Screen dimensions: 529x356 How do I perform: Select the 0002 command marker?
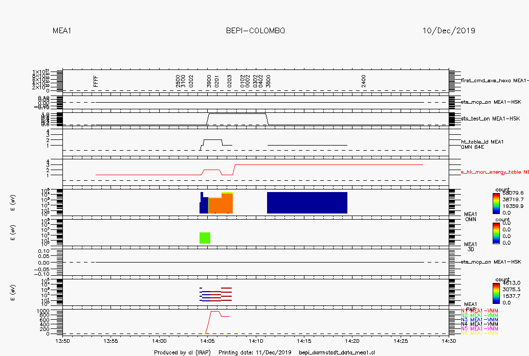(x=248, y=82)
